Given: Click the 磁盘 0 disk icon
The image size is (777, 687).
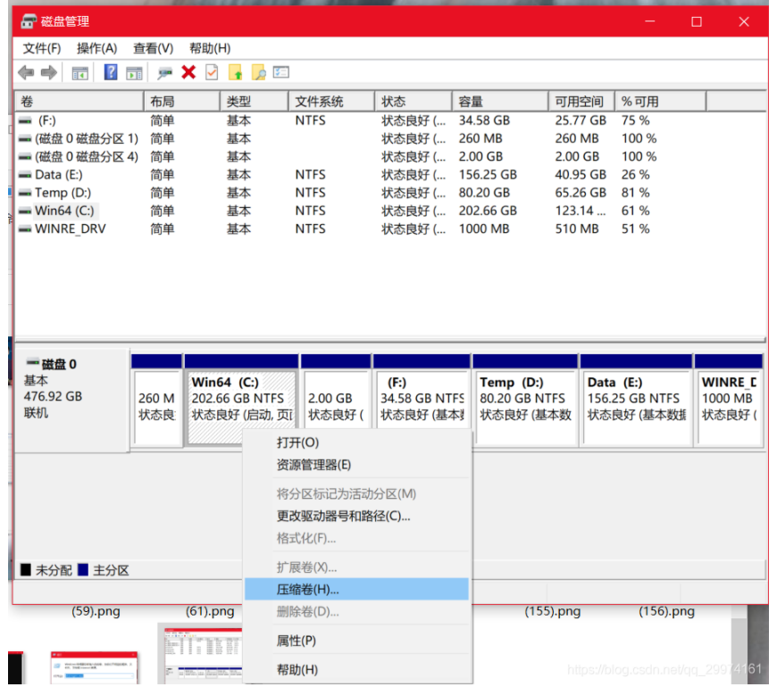Looking at the screenshot, I should pyautogui.click(x=32, y=363).
